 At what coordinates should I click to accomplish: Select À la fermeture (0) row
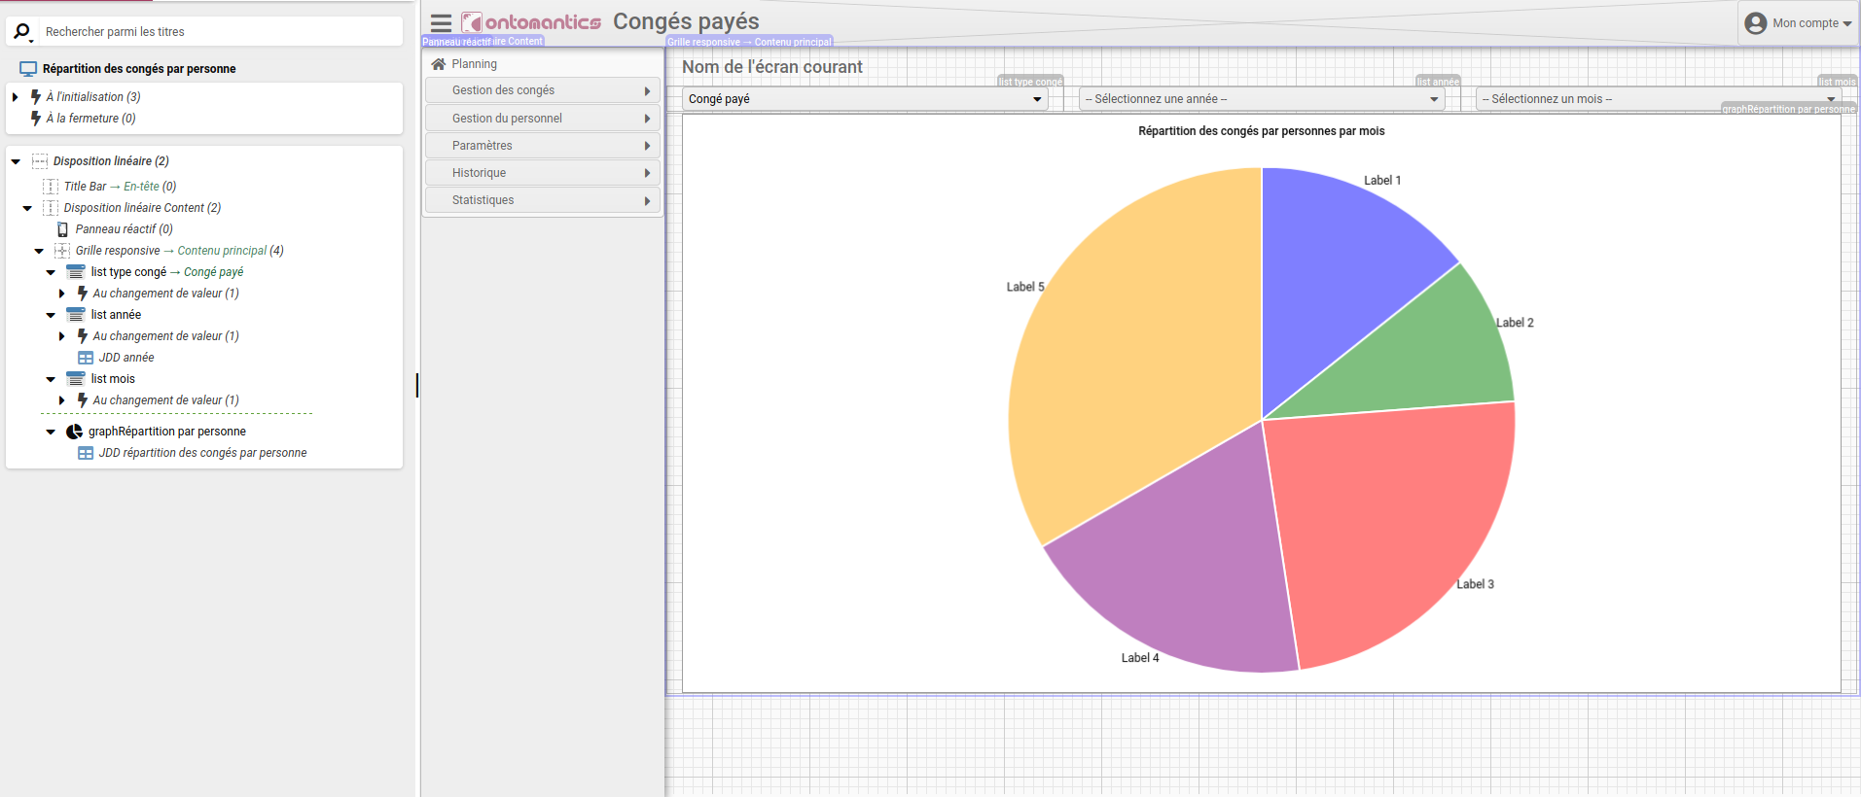tap(90, 119)
